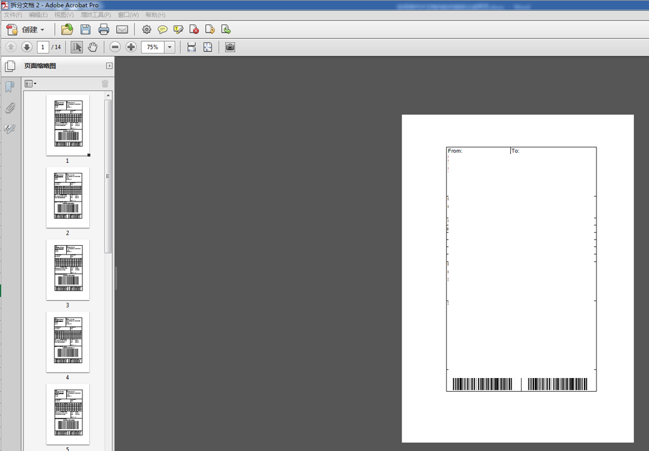Open the 增效工具(P) menu
The image size is (649, 451).
tap(96, 15)
